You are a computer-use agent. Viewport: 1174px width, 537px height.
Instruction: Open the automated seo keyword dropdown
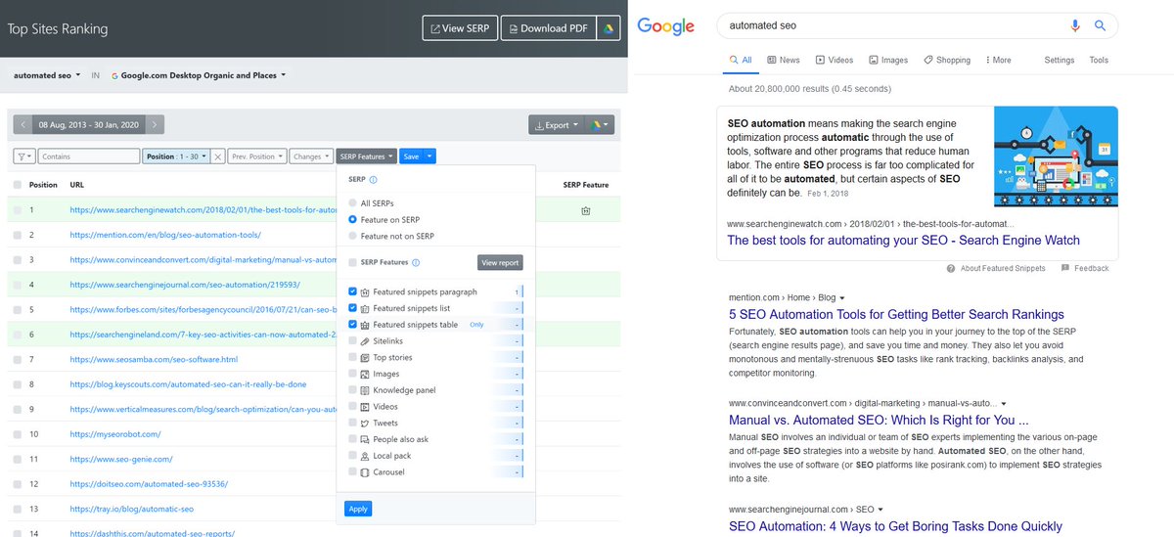(46, 74)
